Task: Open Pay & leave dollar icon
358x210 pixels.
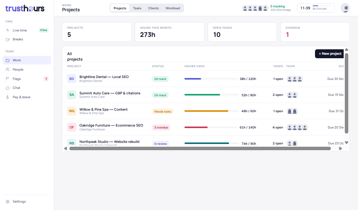Action: click(7, 97)
